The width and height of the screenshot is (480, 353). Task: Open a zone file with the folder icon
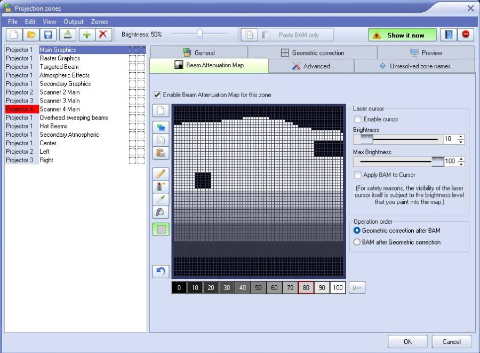coord(31,34)
